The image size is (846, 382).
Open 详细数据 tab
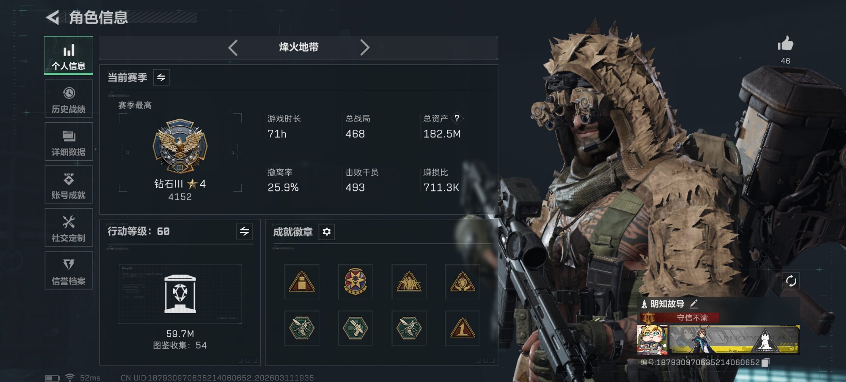[69, 142]
